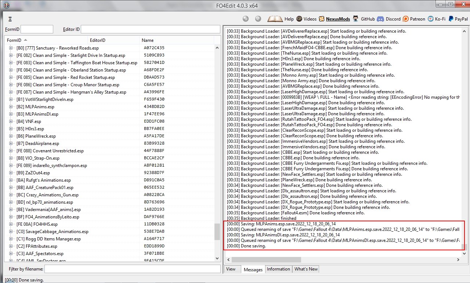
Task: Expand the PlaneWreck.esp plugin node
Action: point(11,136)
